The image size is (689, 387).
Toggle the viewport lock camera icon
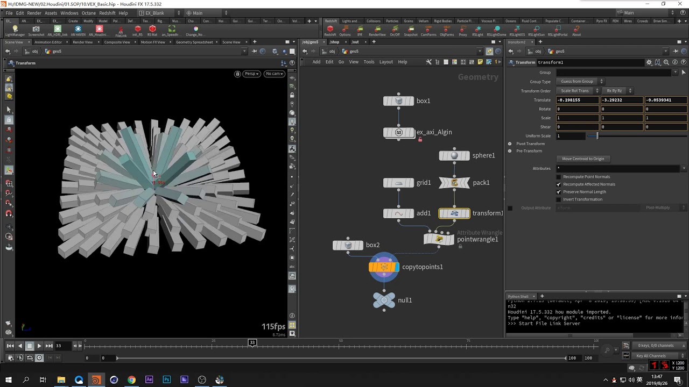(x=237, y=74)
